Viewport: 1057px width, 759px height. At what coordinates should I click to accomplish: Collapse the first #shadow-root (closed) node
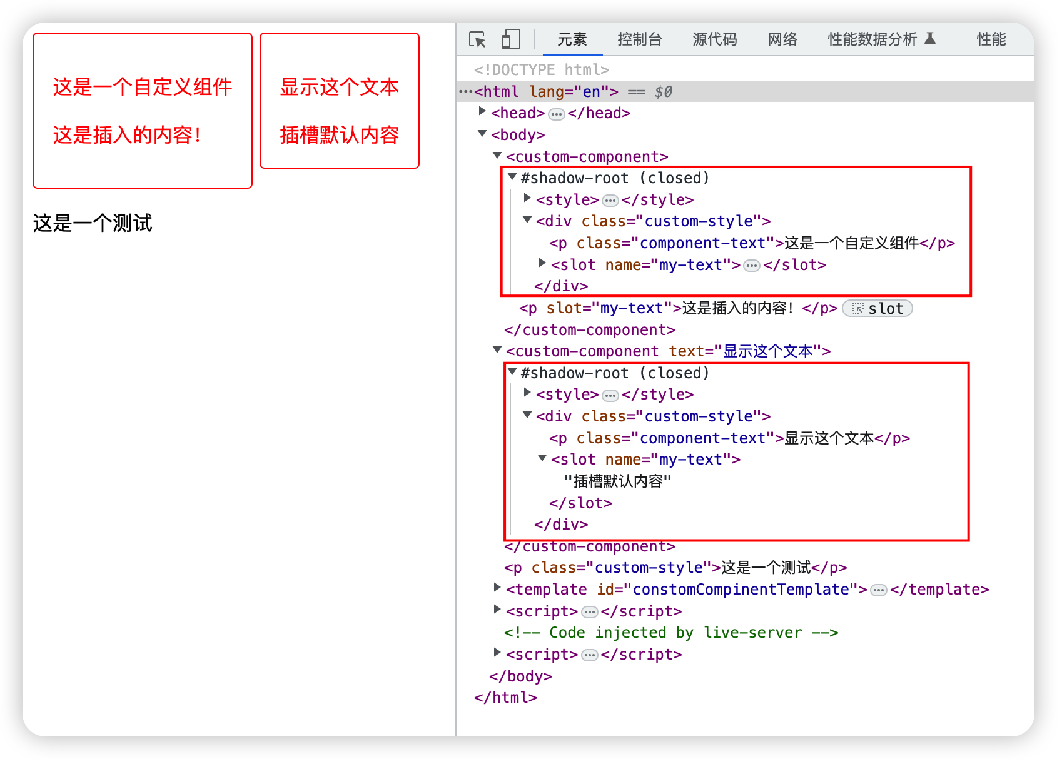(x=512, y=177)
